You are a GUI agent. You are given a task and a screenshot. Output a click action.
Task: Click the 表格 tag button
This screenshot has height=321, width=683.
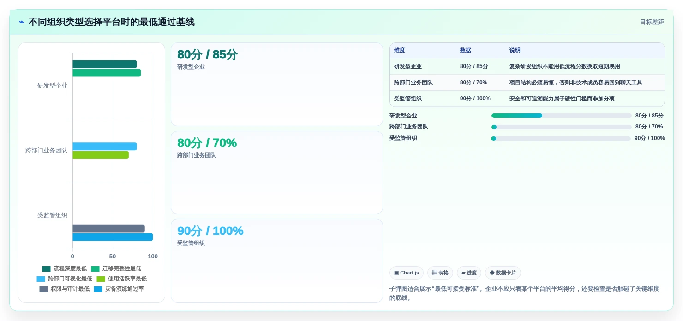click(x=440, y=273)
